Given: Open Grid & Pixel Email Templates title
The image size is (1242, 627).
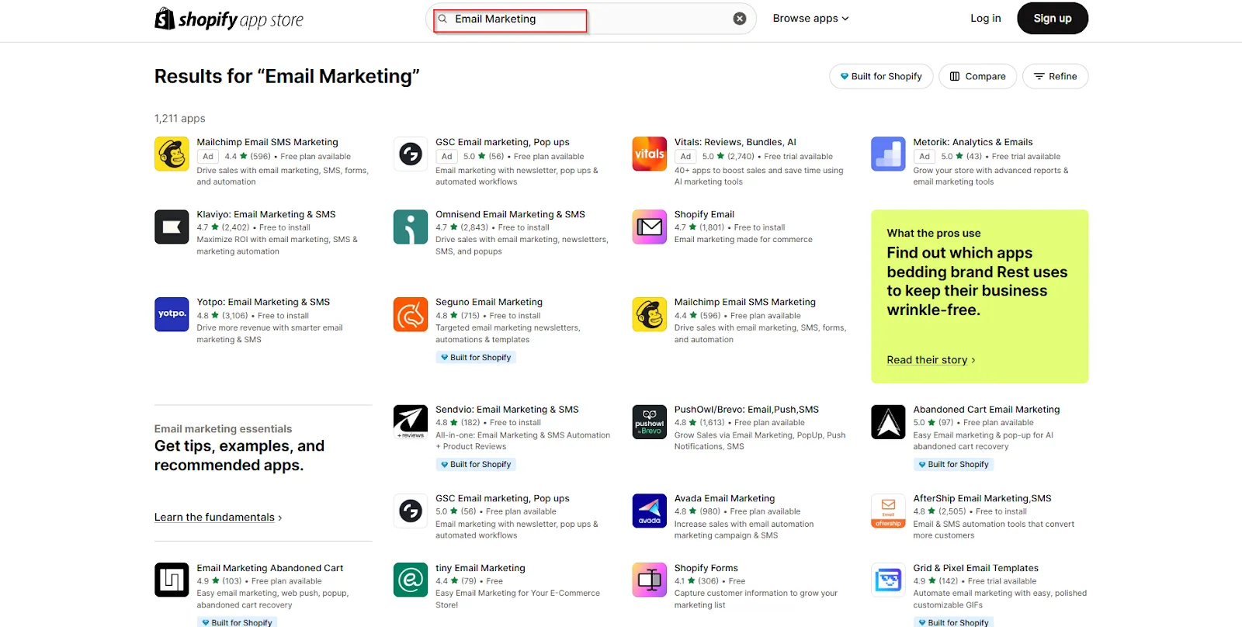Looking at the screenshot, I should 976,568.
